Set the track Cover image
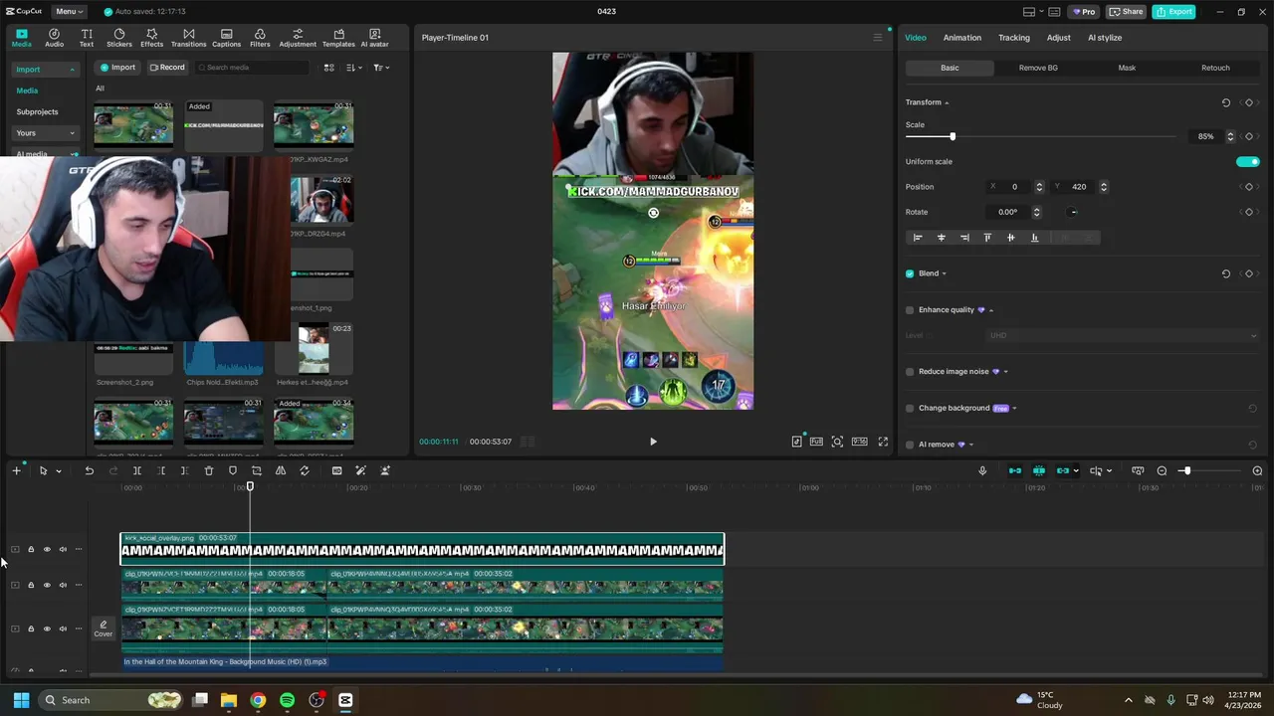Viewport: 1274px width, 716px height. point(104,628)
